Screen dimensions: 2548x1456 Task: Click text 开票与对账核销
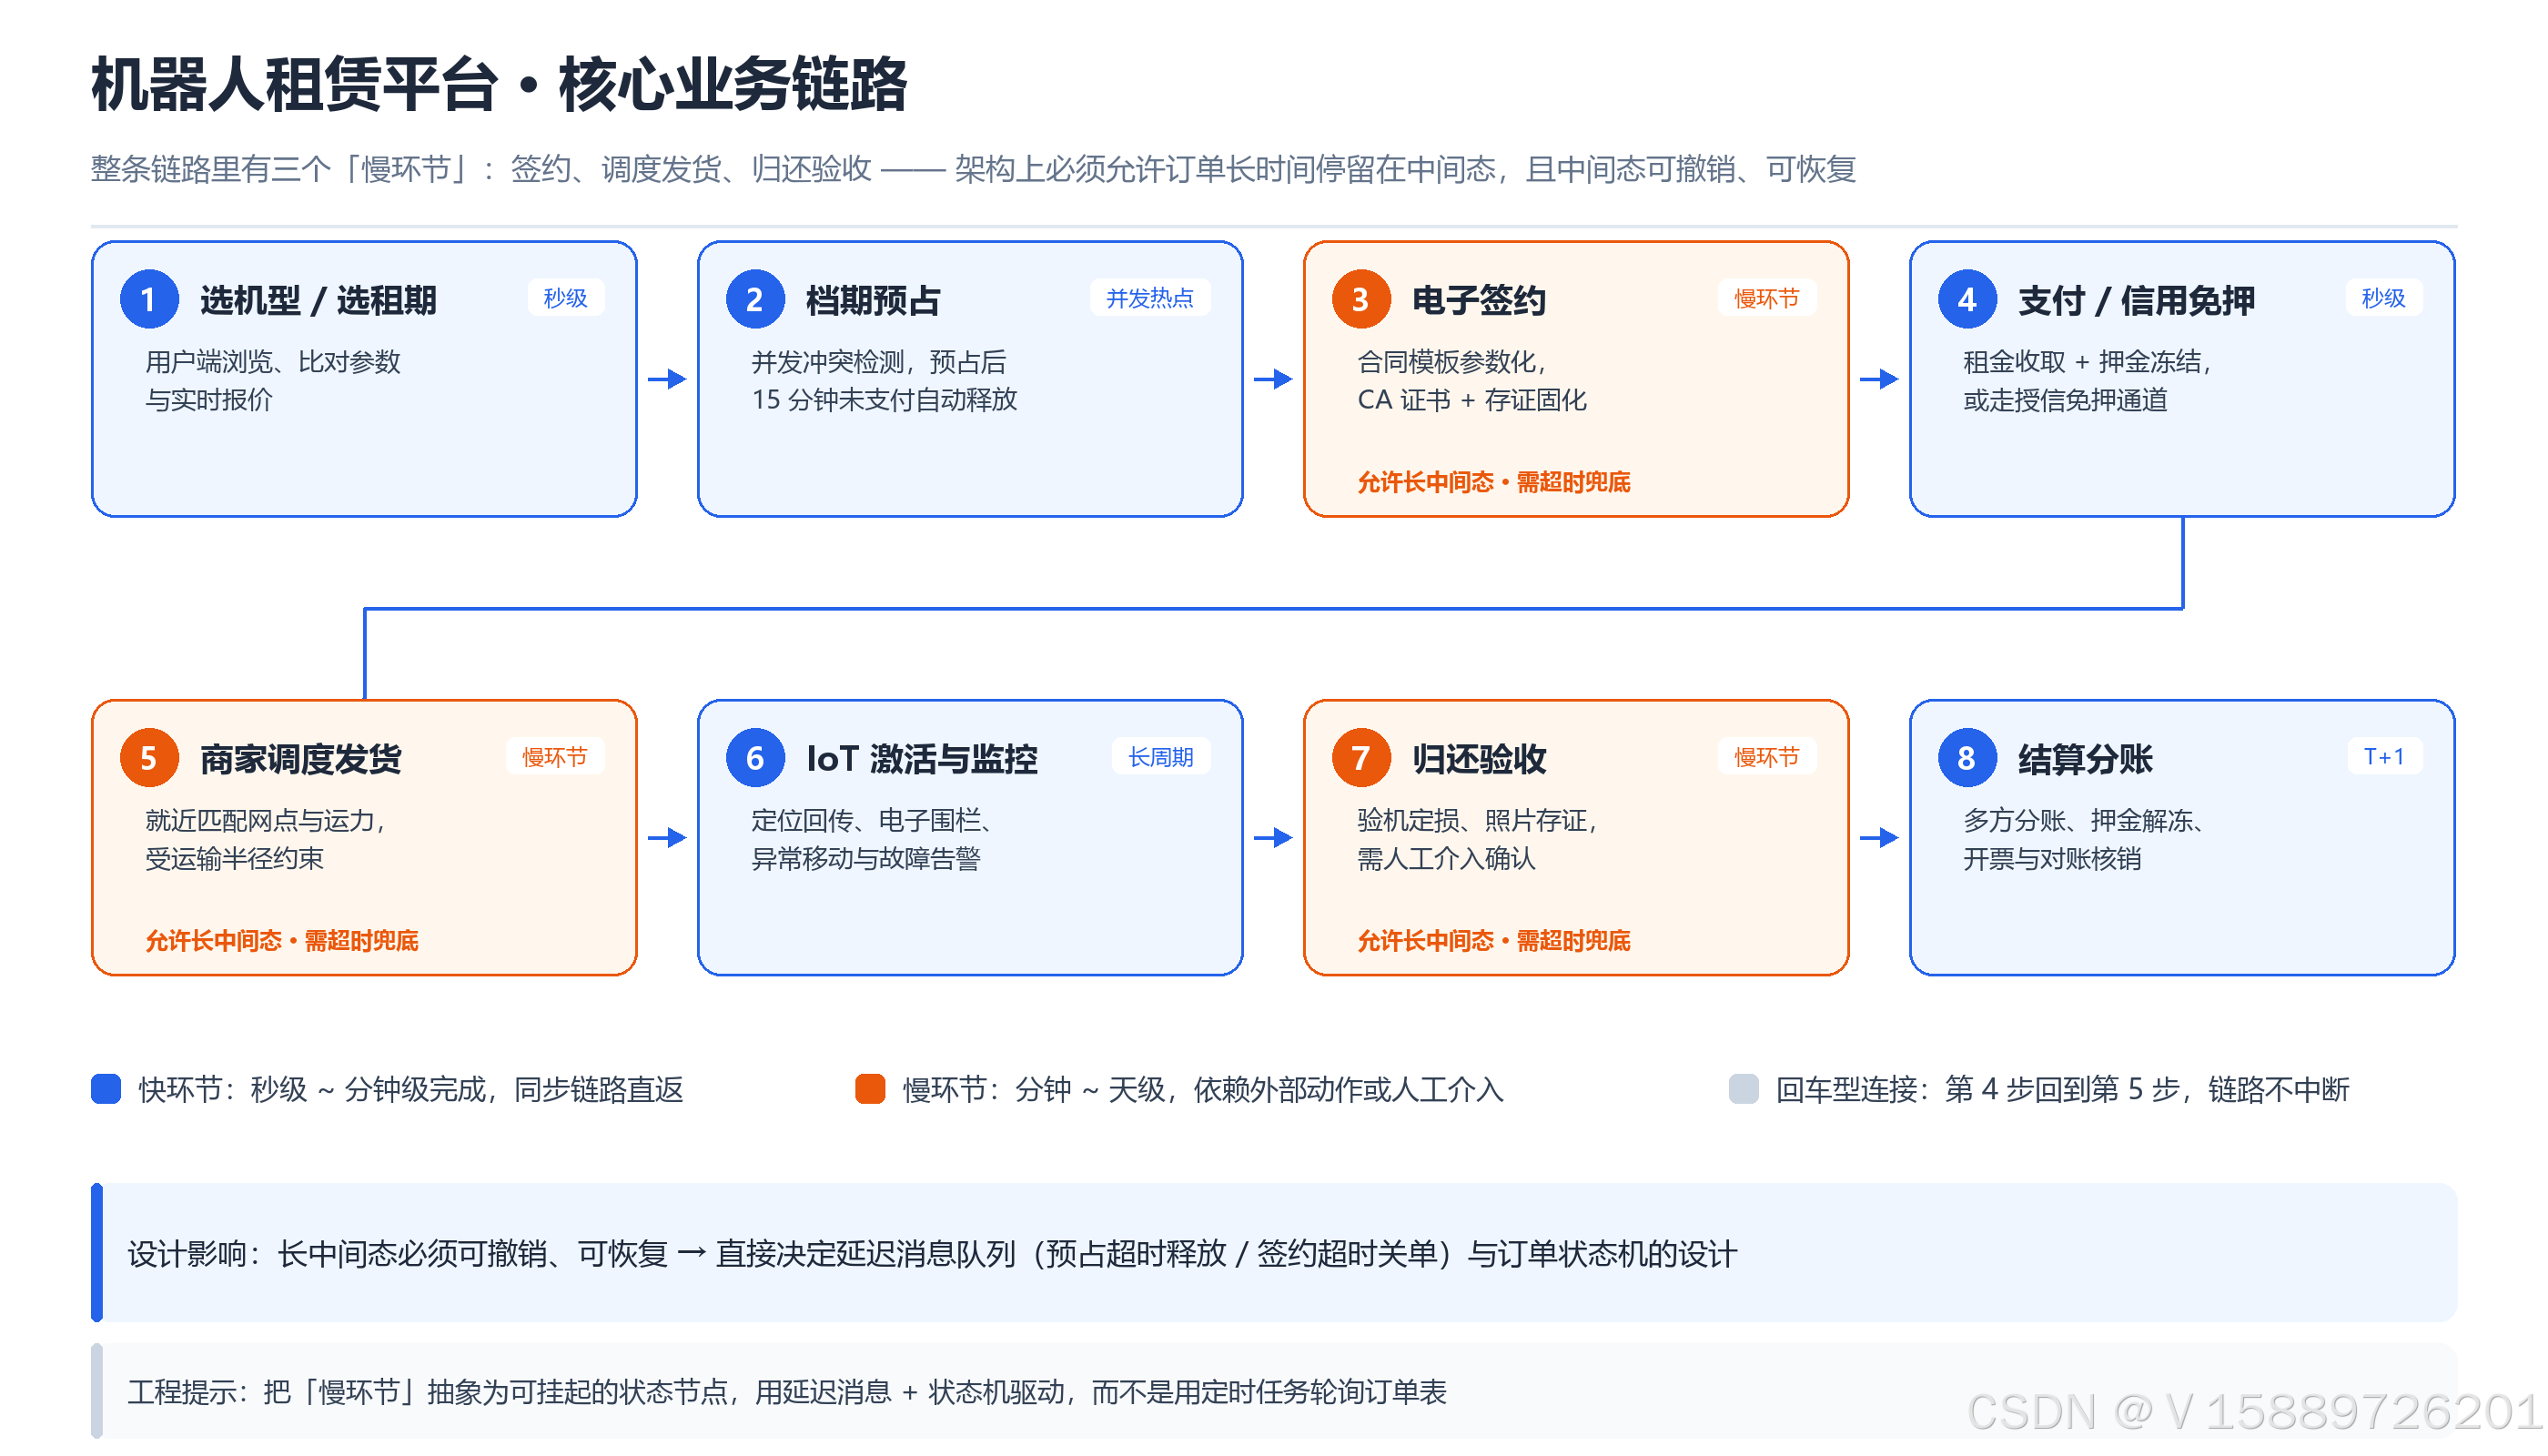(2053, 859)
